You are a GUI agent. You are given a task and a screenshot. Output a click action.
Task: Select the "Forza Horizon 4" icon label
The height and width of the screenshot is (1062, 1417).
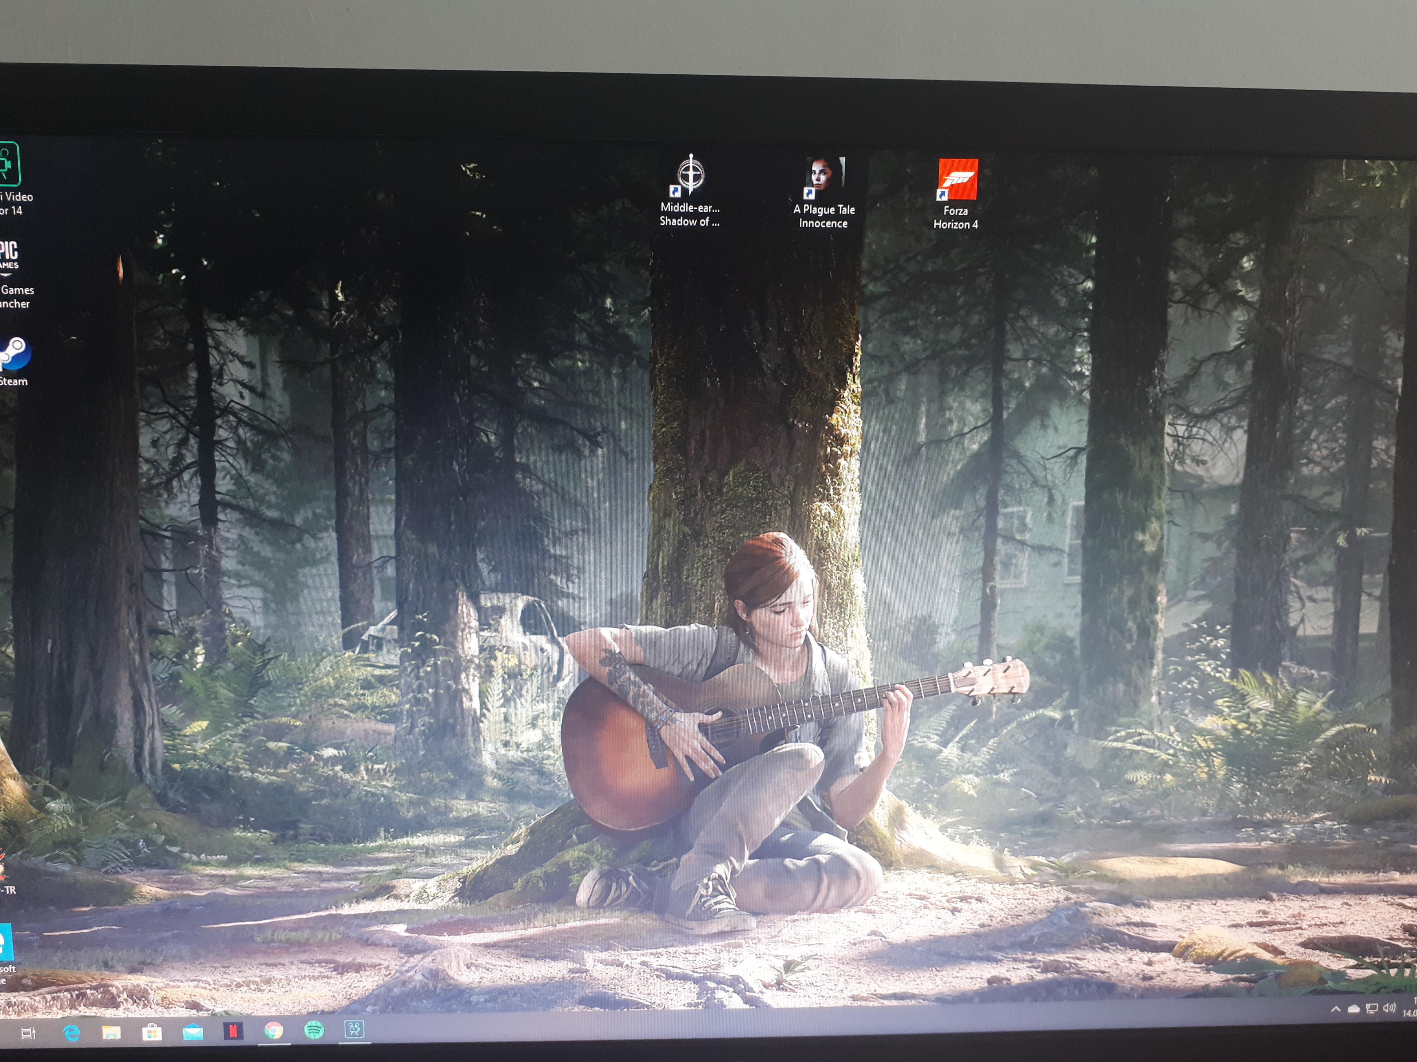[956, 218]
